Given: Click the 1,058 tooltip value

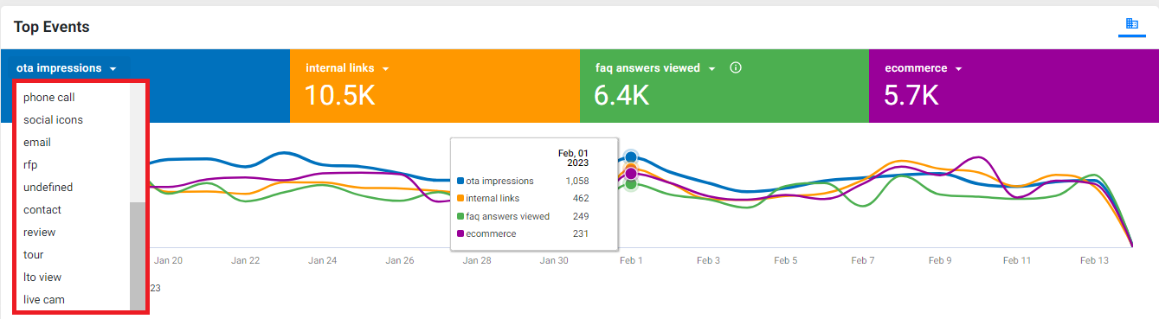Looking at the screenshot, I should (576, 182).
